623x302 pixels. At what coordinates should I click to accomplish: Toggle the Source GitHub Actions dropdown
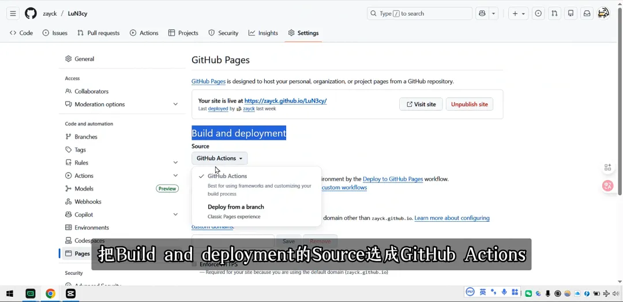(x=219, y=158)
